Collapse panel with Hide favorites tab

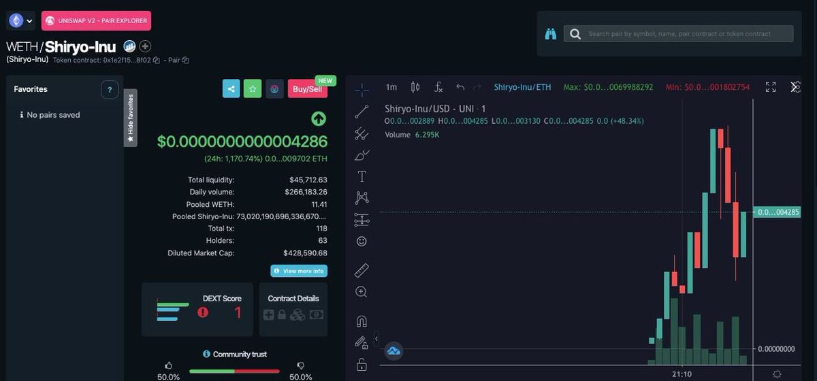(130, 118)
